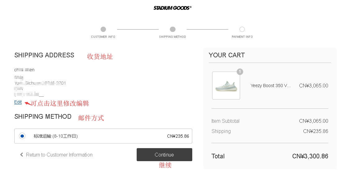This screenshot has width=355, height=172.
Task: Open the Yeezy Boost 350 shoe thumbnail
Action: (226, 86)
